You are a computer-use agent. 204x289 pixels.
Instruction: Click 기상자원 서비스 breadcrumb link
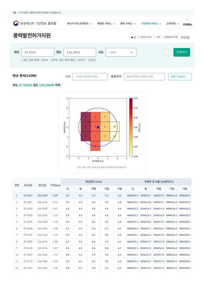click(146, 37)
